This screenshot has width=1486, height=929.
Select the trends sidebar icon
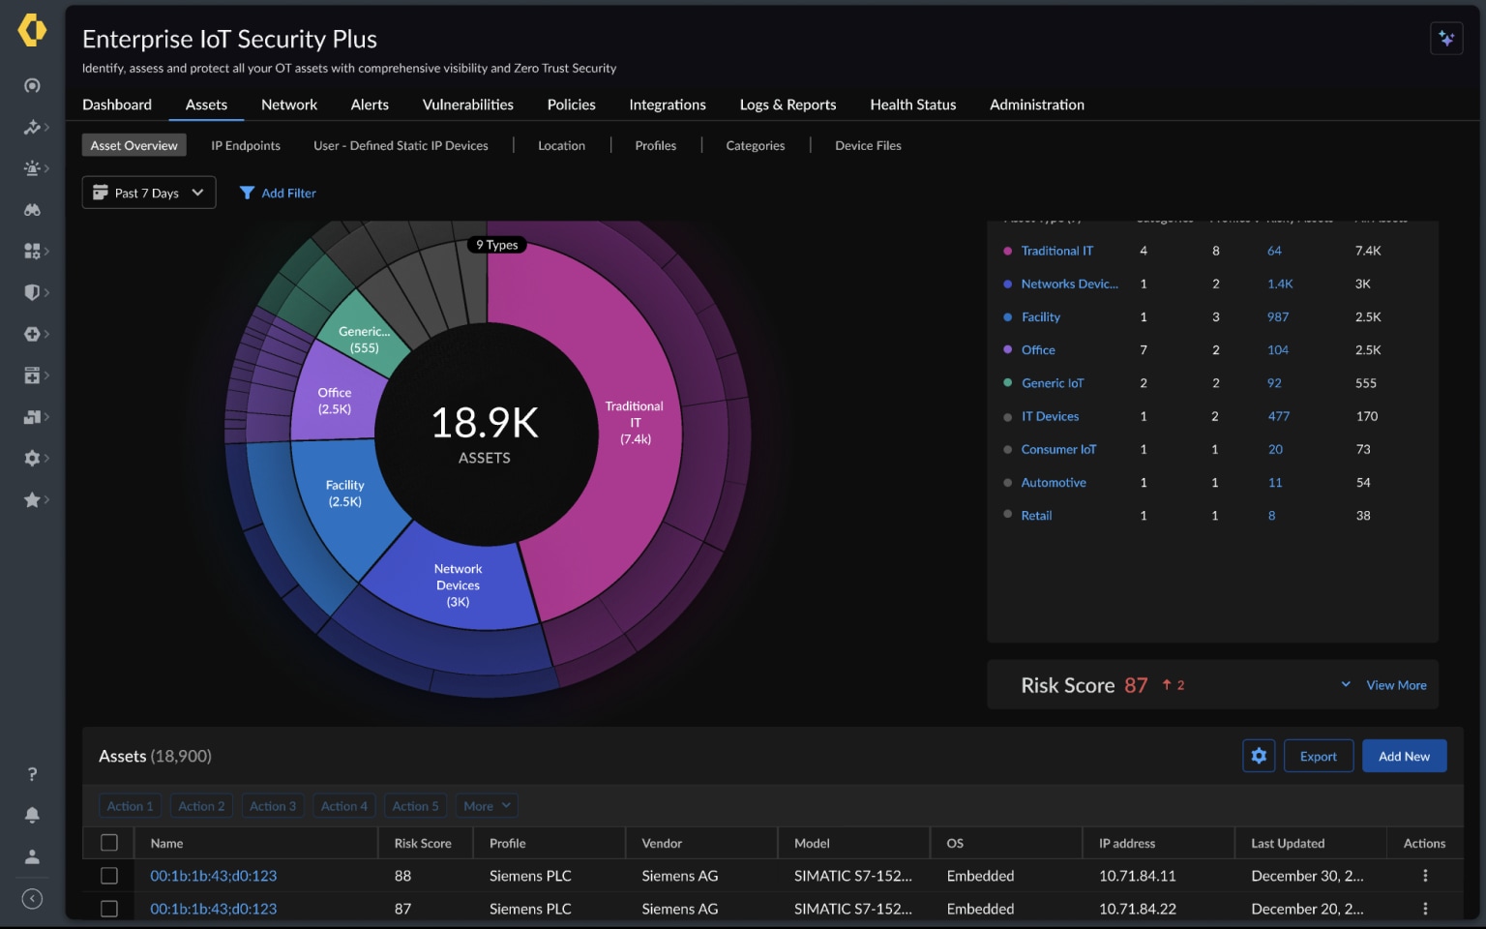pos(32,127)
